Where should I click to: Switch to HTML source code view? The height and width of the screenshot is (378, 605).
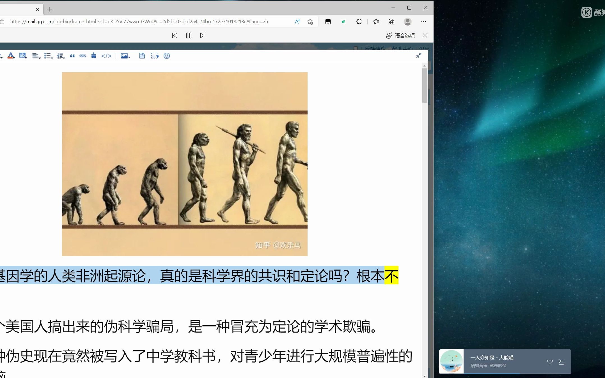(106, 56)
